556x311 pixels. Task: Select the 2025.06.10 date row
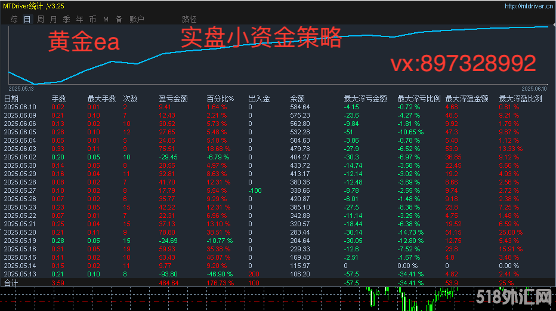20,107
